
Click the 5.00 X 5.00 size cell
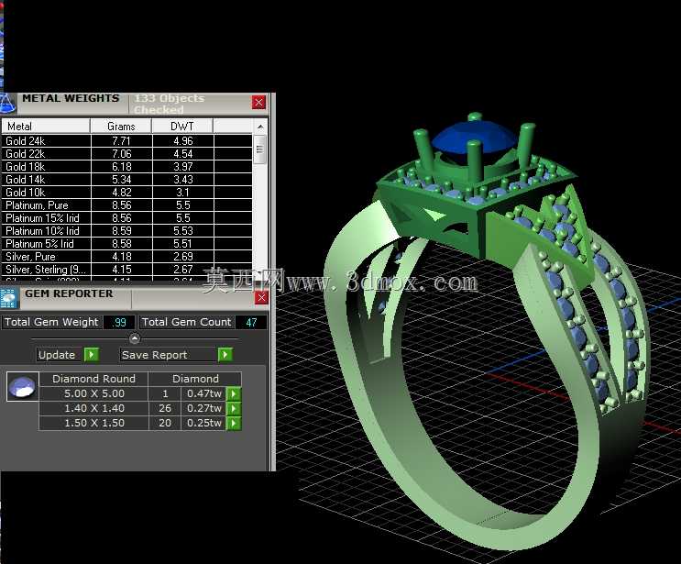(94, 393)
